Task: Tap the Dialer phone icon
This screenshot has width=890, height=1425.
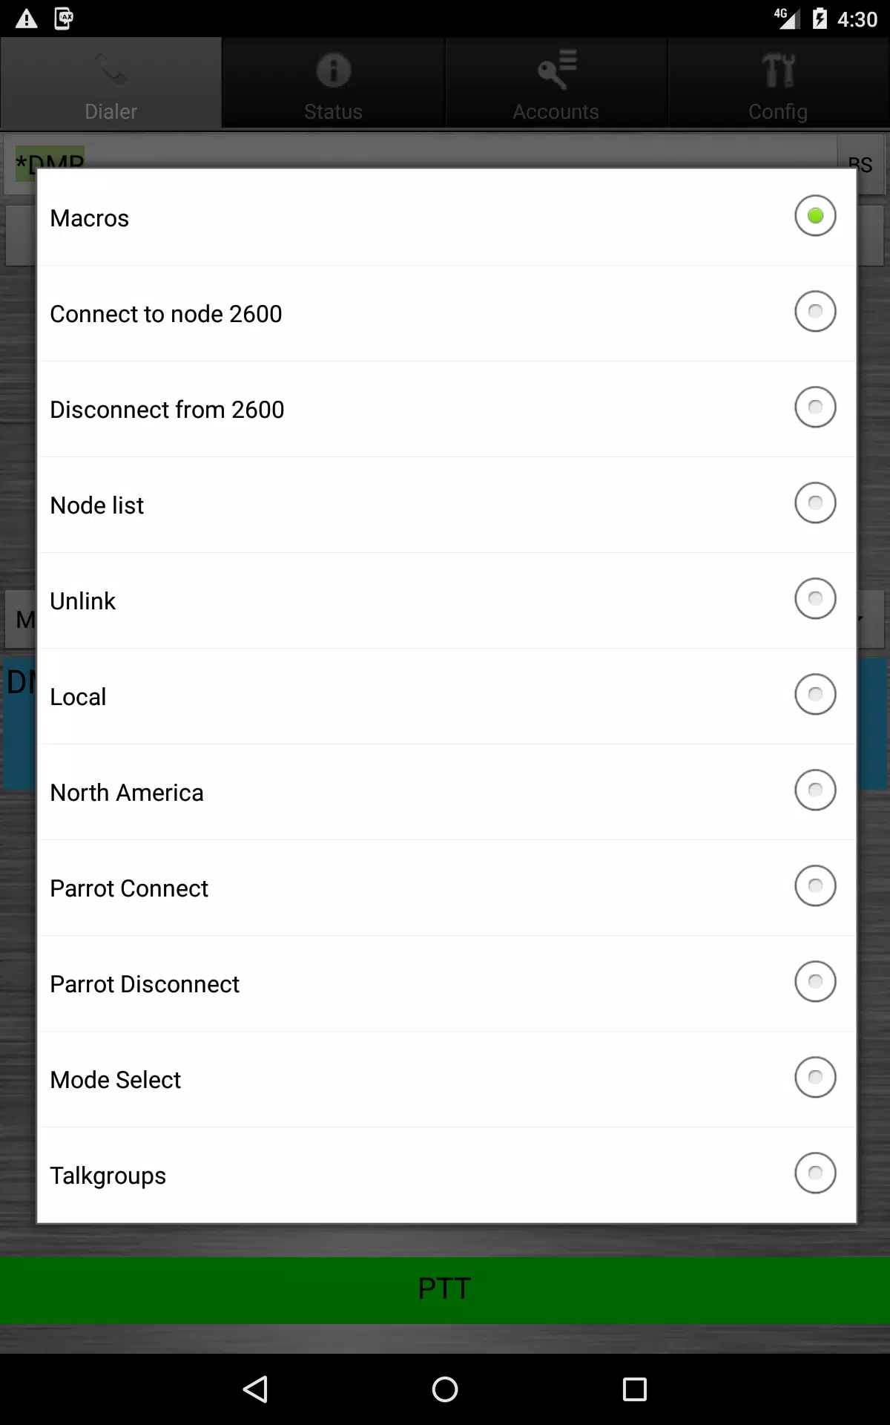Action: tap(111, 70)
